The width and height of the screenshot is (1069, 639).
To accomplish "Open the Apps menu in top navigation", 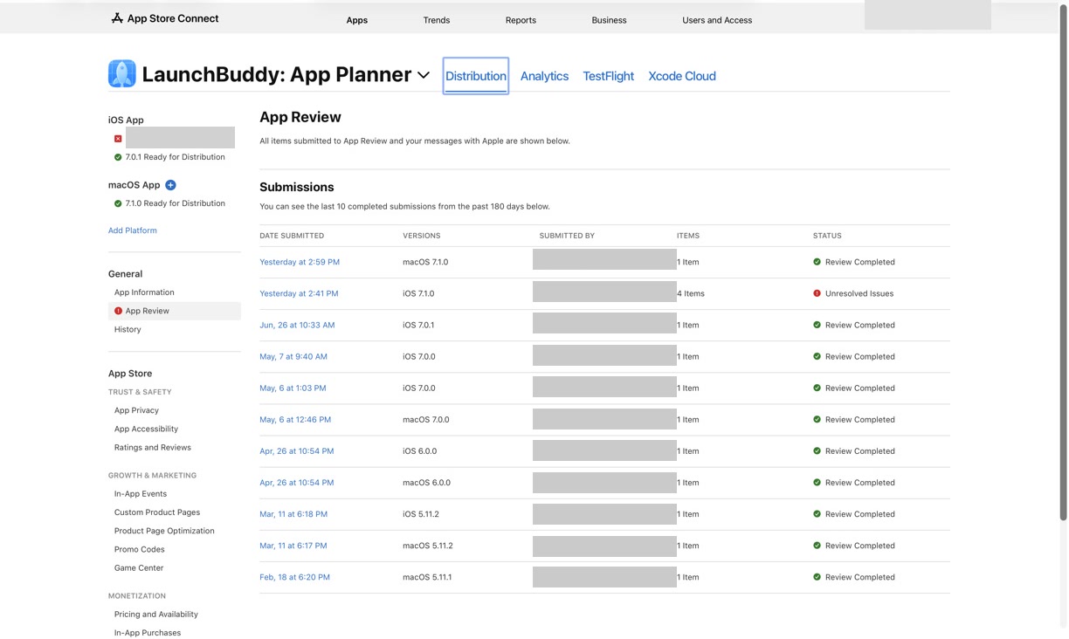I will (x=357, y=20).
